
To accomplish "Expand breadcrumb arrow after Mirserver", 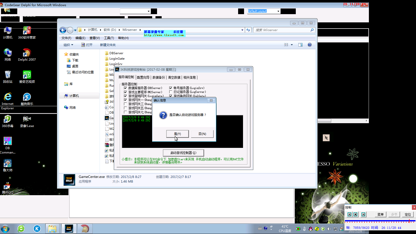I will coord(140,30).
